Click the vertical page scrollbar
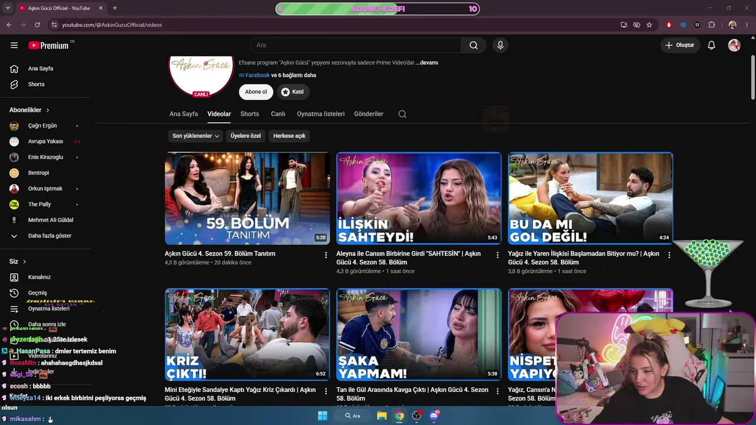The height and width of the screenshot is (425, 756). 752,77
